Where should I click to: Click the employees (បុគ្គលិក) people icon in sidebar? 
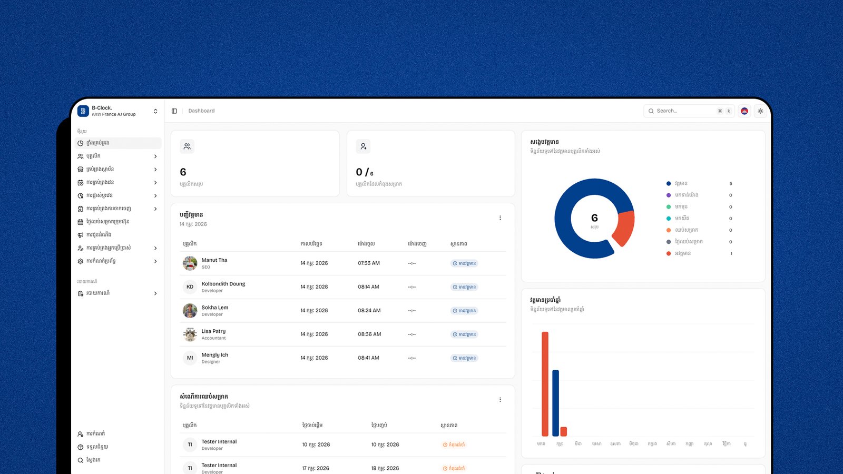tap(81, 156)
